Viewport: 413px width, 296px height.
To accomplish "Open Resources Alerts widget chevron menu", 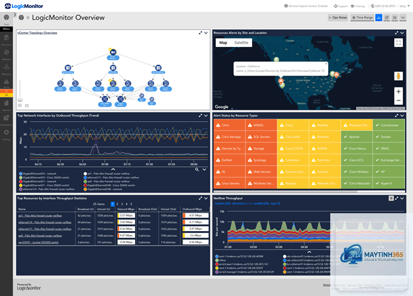I will [x=402, y=33].
